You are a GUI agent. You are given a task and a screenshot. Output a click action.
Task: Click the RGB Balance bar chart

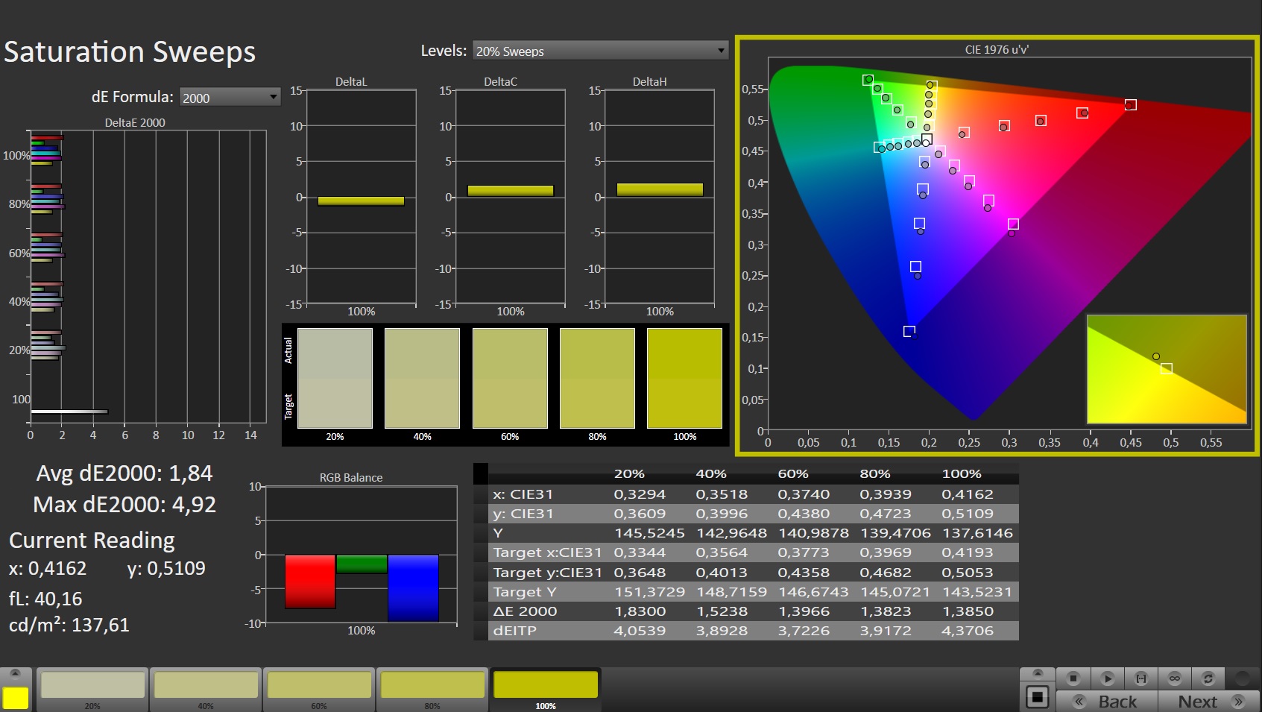click(361, 555)
